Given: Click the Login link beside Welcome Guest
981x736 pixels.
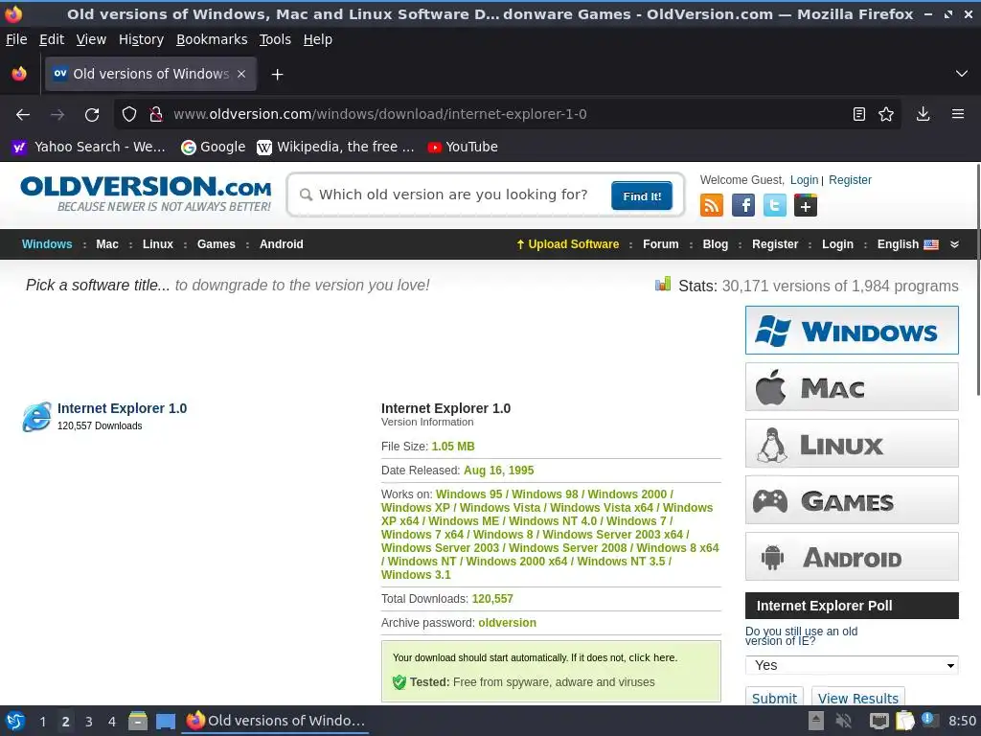Looking at the screenshot, I should [x=804, y=180].
